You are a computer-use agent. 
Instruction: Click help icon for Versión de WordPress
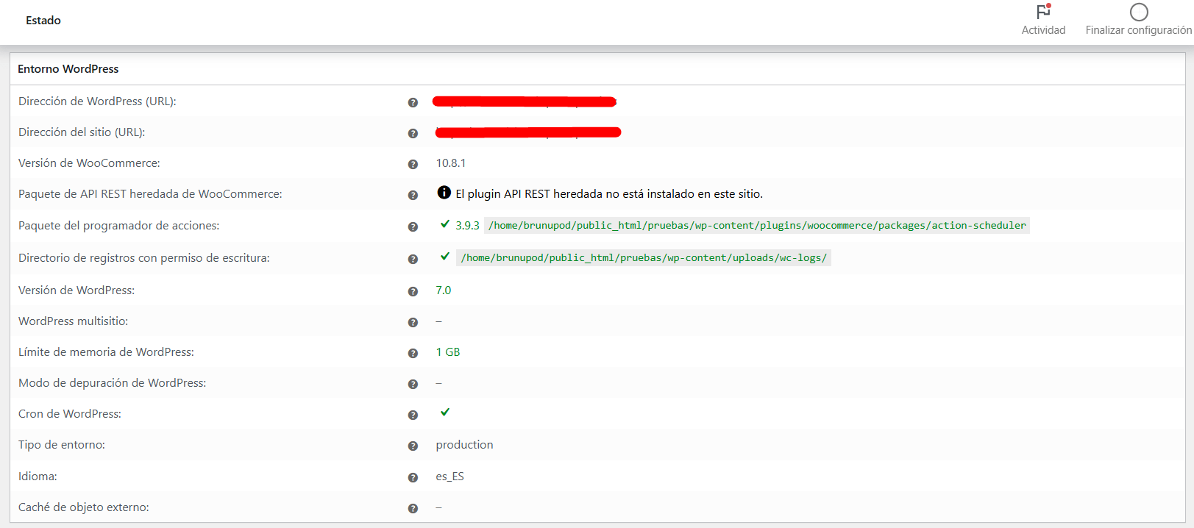pyautogui.click(x=413, y=291)
